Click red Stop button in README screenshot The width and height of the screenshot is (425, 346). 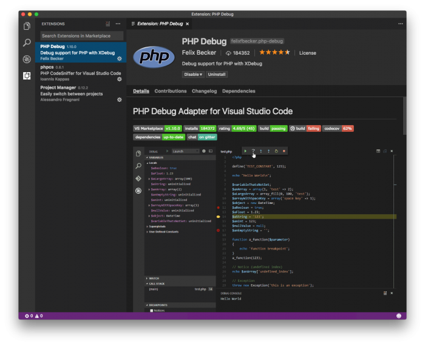(284, 151)
